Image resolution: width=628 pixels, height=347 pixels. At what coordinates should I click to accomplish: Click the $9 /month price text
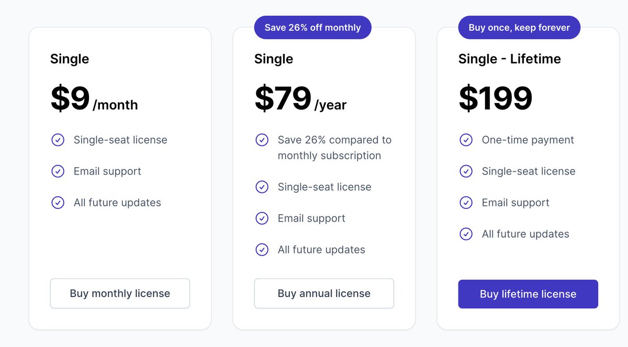click(94, 99)
